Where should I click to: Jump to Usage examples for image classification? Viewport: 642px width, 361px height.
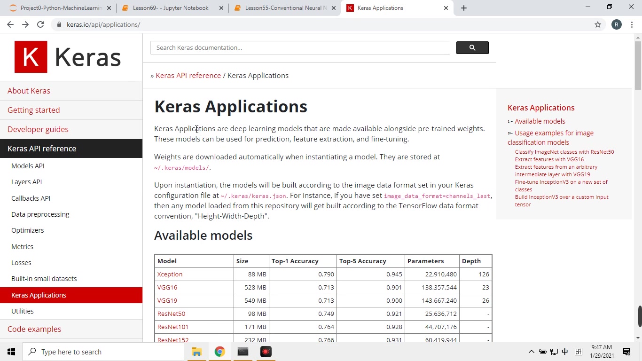click(x=550, y=138)
